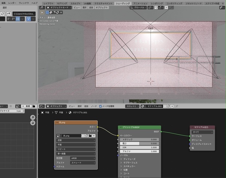Click the zoom magnifier icon in image editor

pos(33,118)
